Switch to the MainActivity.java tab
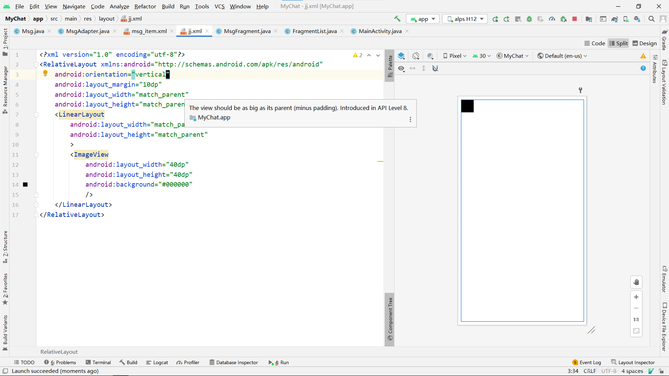The height and width of the screenshot is (376, 669). (380, 31)
